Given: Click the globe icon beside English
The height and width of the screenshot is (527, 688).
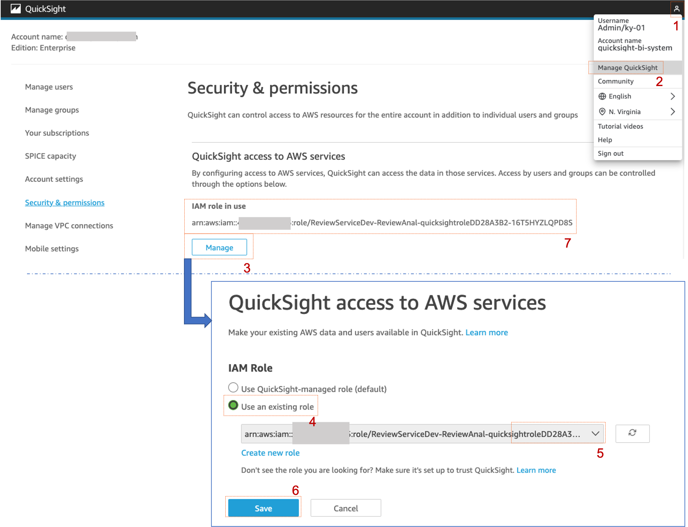Looking at the screenshot, I should pos(602,96).
